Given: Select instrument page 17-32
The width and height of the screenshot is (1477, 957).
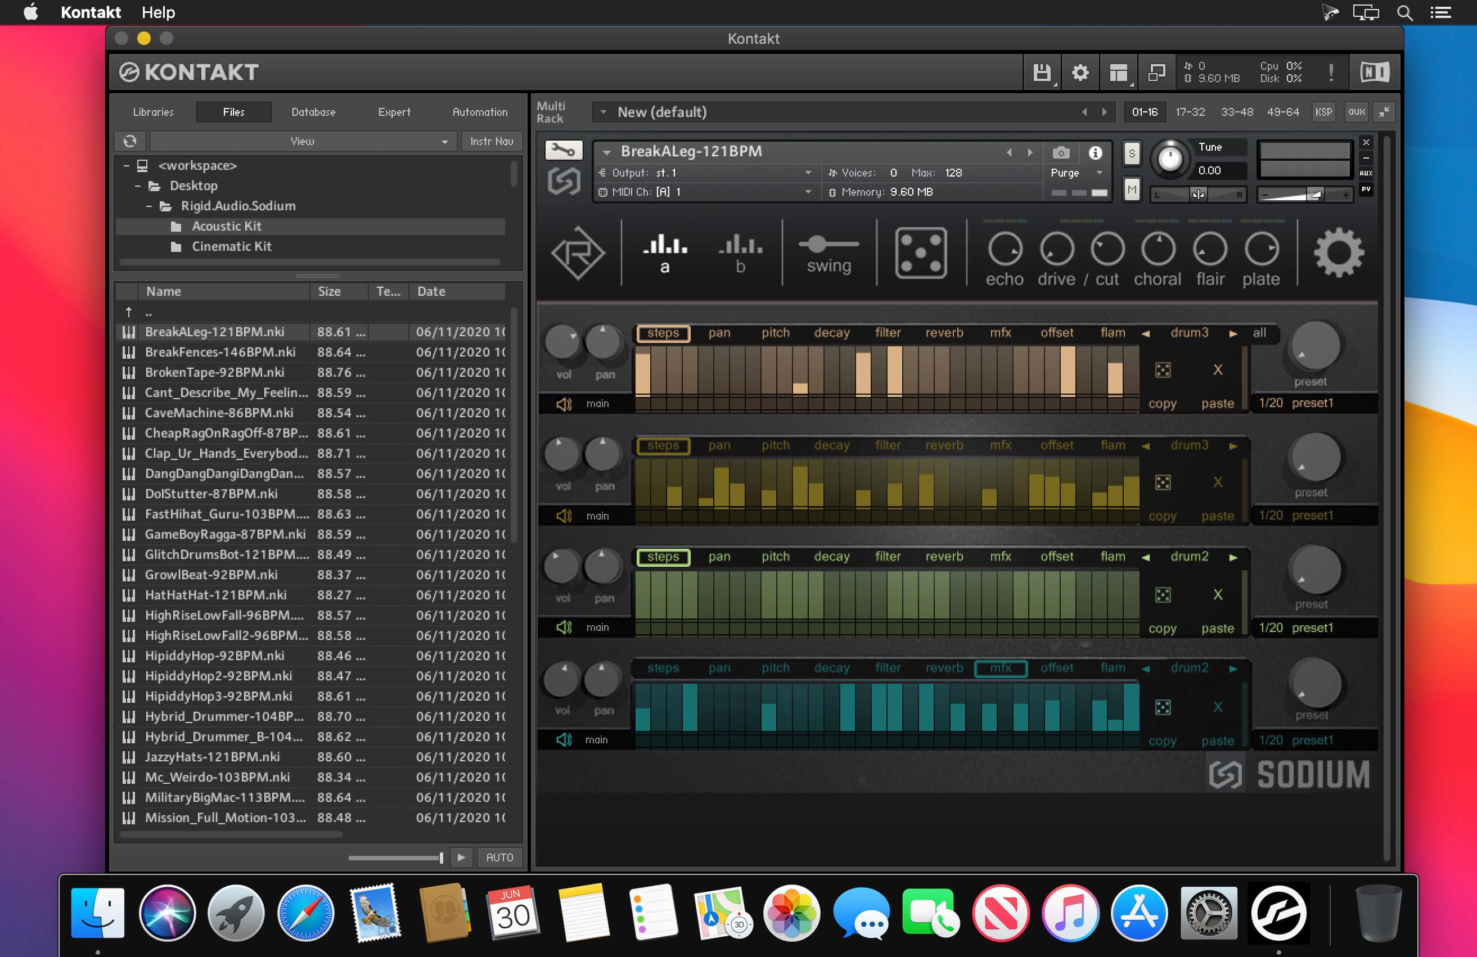Looking at the screenshot, I should tap(1190, 112).
